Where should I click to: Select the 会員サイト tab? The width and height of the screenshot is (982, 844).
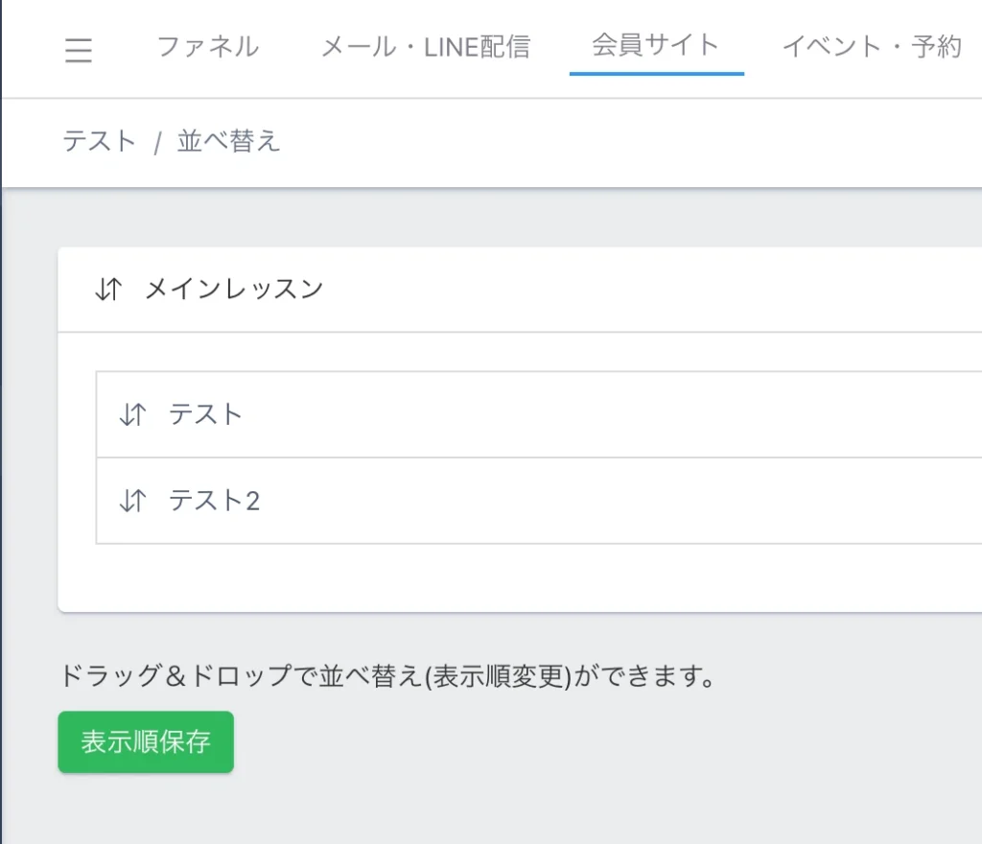point(656,45)
